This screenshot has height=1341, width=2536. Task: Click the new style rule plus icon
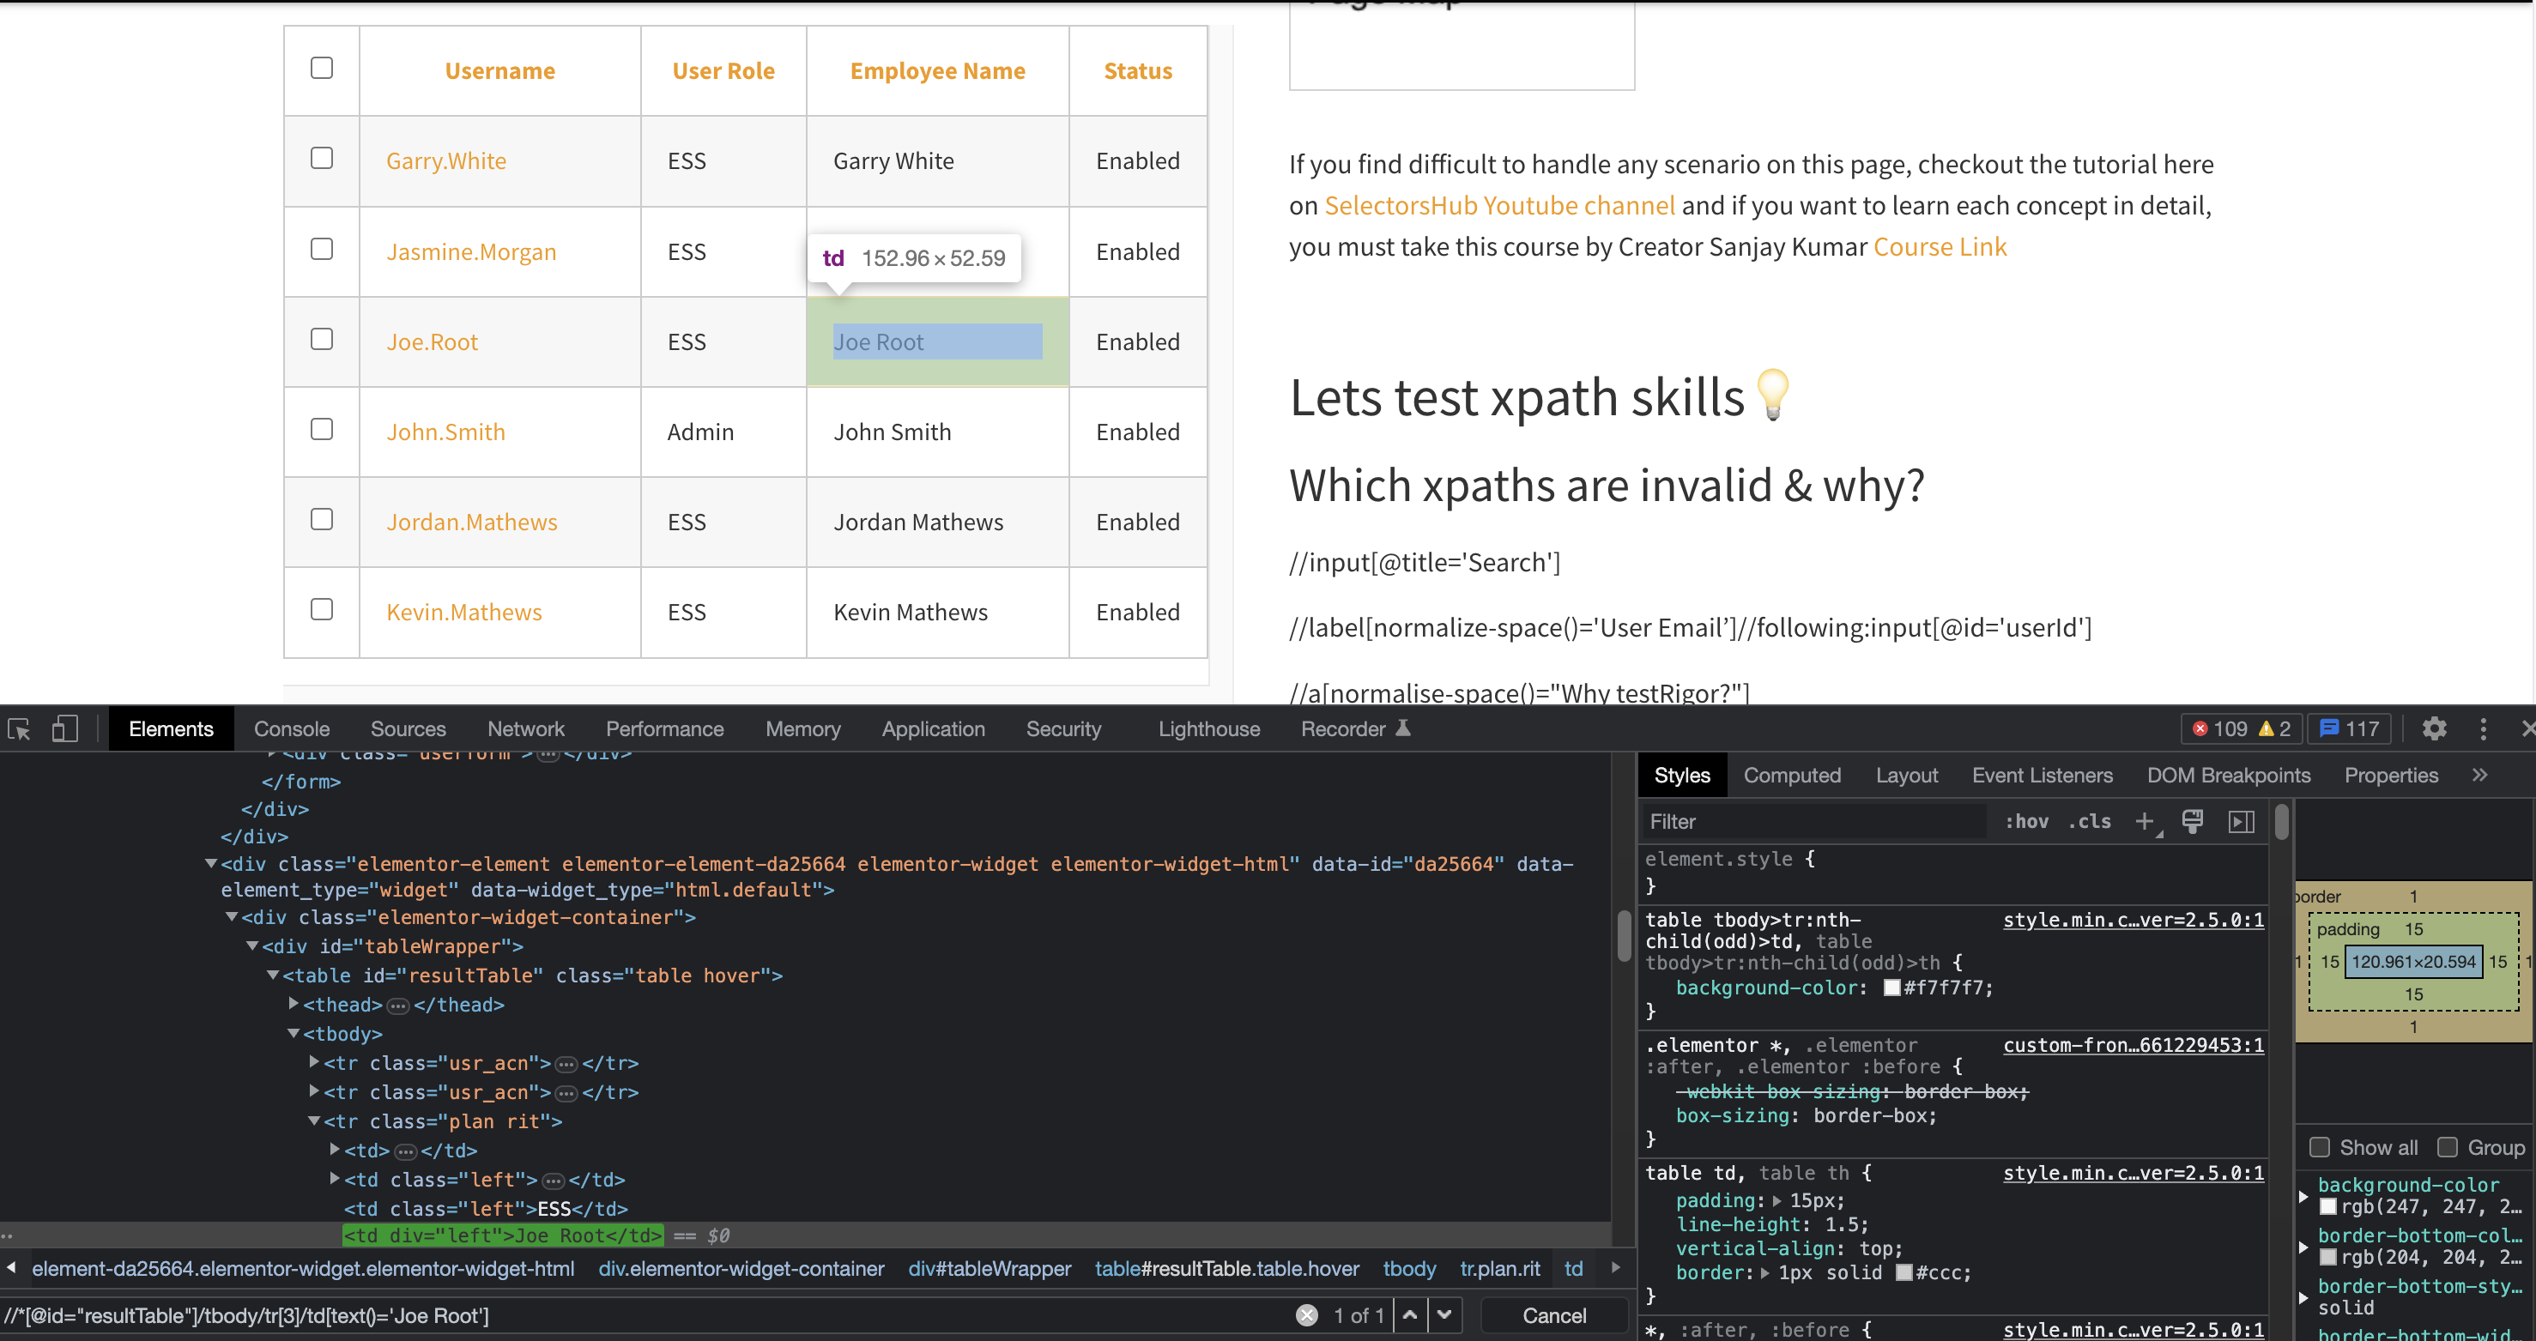pos(2146,822)
